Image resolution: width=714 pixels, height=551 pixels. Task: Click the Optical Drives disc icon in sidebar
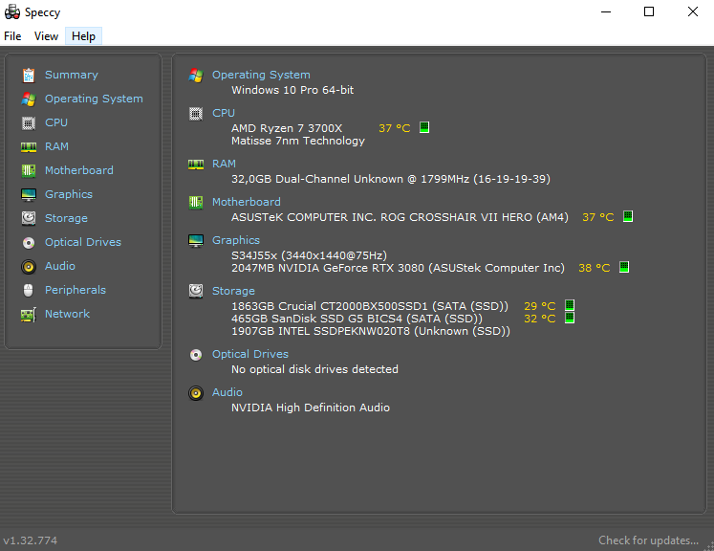point(29,243)
